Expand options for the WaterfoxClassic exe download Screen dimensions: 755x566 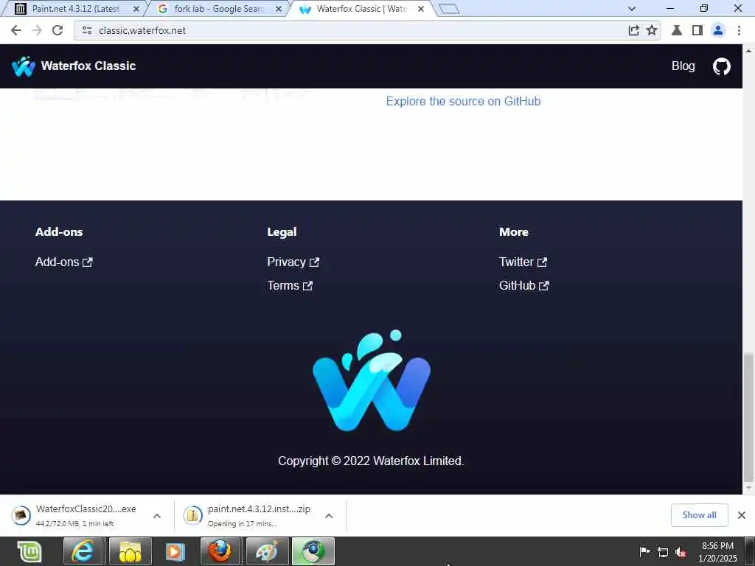pyautogui.click(x=157, y=516)
